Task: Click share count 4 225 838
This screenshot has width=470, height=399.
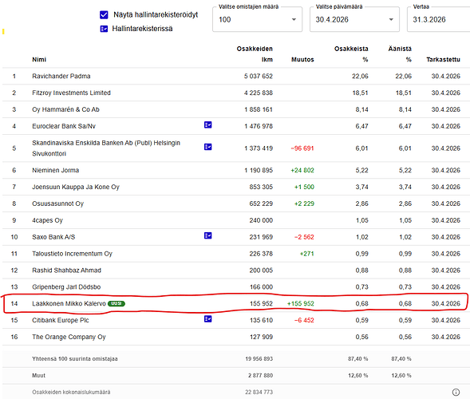Action: tap(259, 93)
